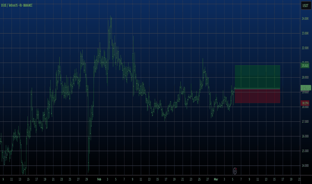Click the 15.000 price axis label
This screenshot has height=184, width=312.
click(305, 151)
